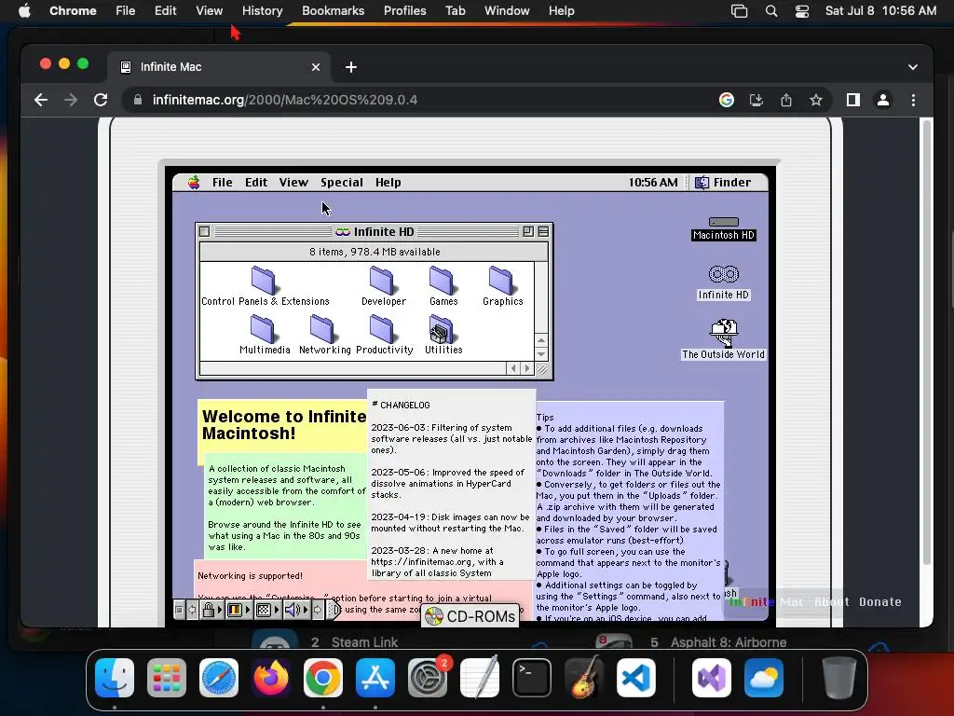Open the Chrome History menu
The image size is (954, 716).
pos(262,10)
